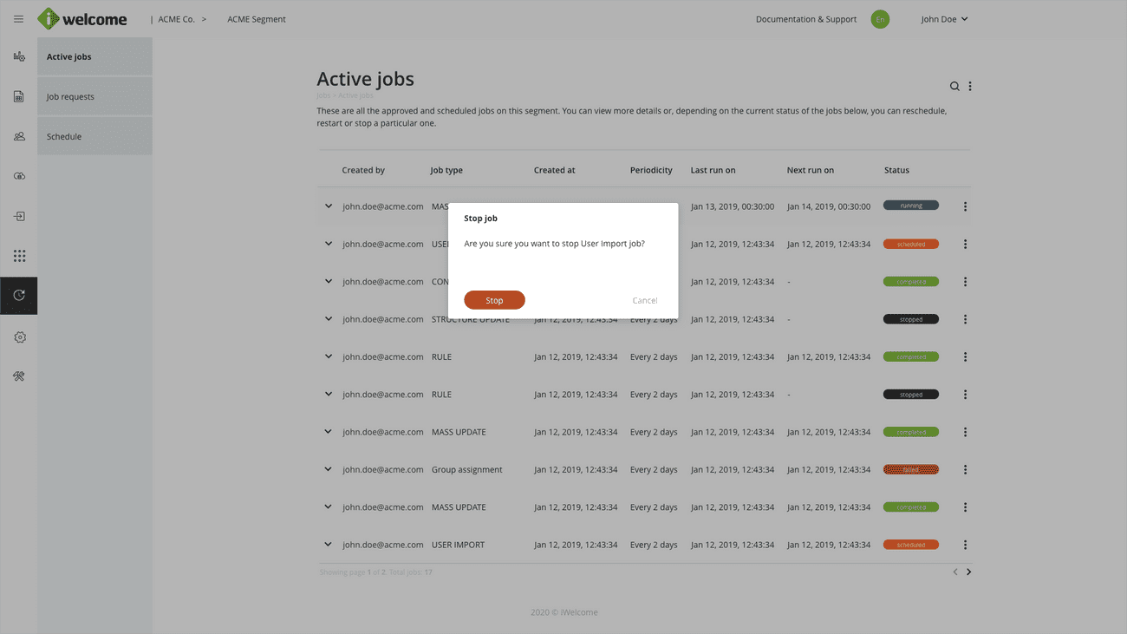Open actions menu for the running job
The height and width of the screenshot is (634, 1127).
965,206
